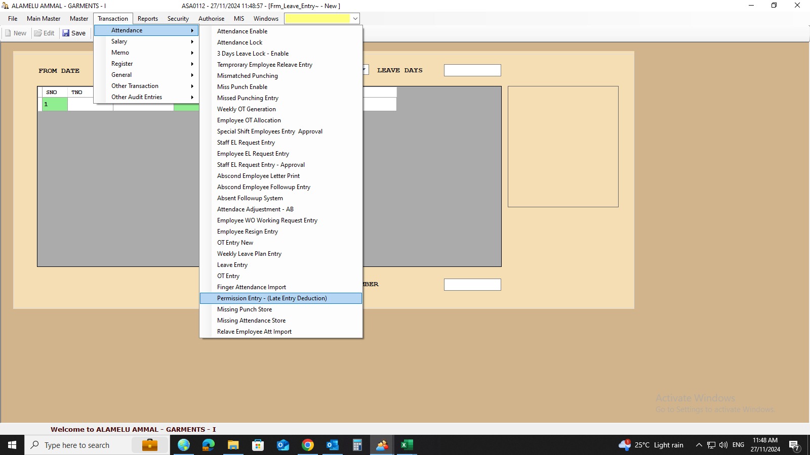Select Leave Entry from Attendance menu
The height and width of the screenshot is (455, 810).
pos(232,265)
